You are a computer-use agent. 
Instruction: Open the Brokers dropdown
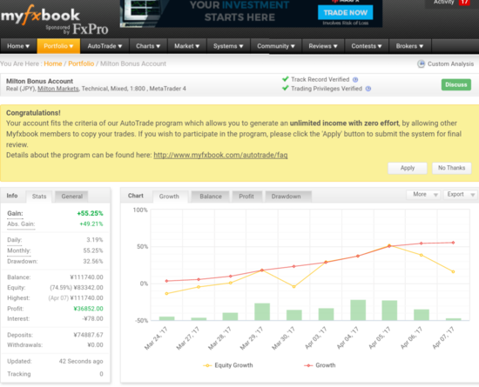[x=409, y=46]
